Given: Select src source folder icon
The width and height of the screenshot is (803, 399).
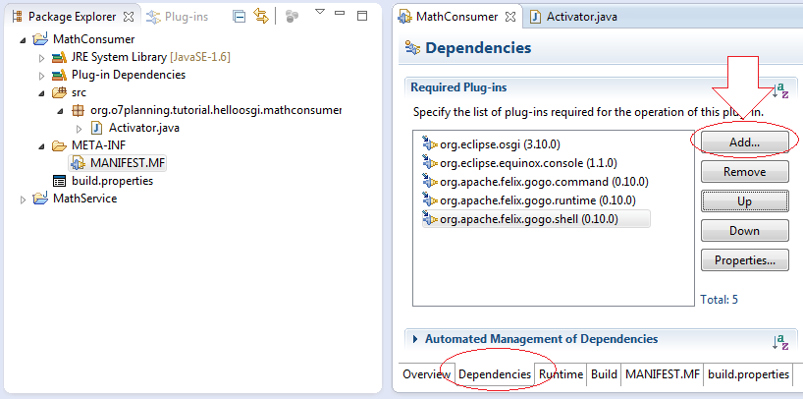Looking at the screenshot, I should pos(60,92).
